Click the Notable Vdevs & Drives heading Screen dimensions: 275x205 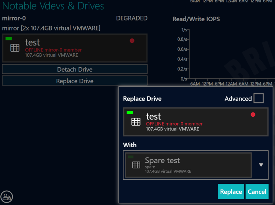click(53, 6)
